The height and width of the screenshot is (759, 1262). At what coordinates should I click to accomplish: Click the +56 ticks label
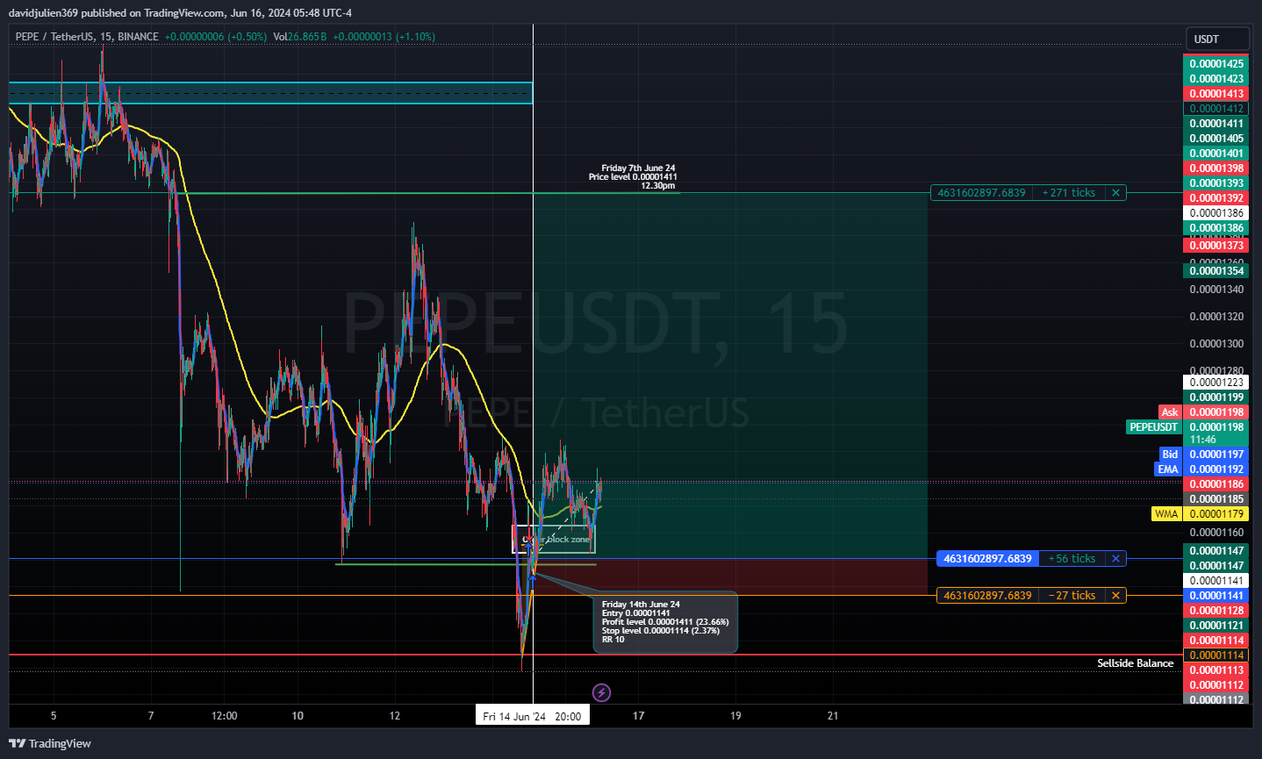coord(1072,558)
